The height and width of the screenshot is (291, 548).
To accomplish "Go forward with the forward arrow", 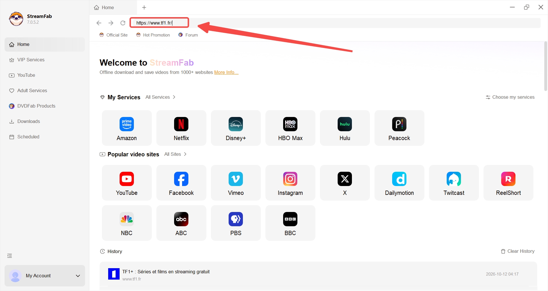I will (111, 23).
